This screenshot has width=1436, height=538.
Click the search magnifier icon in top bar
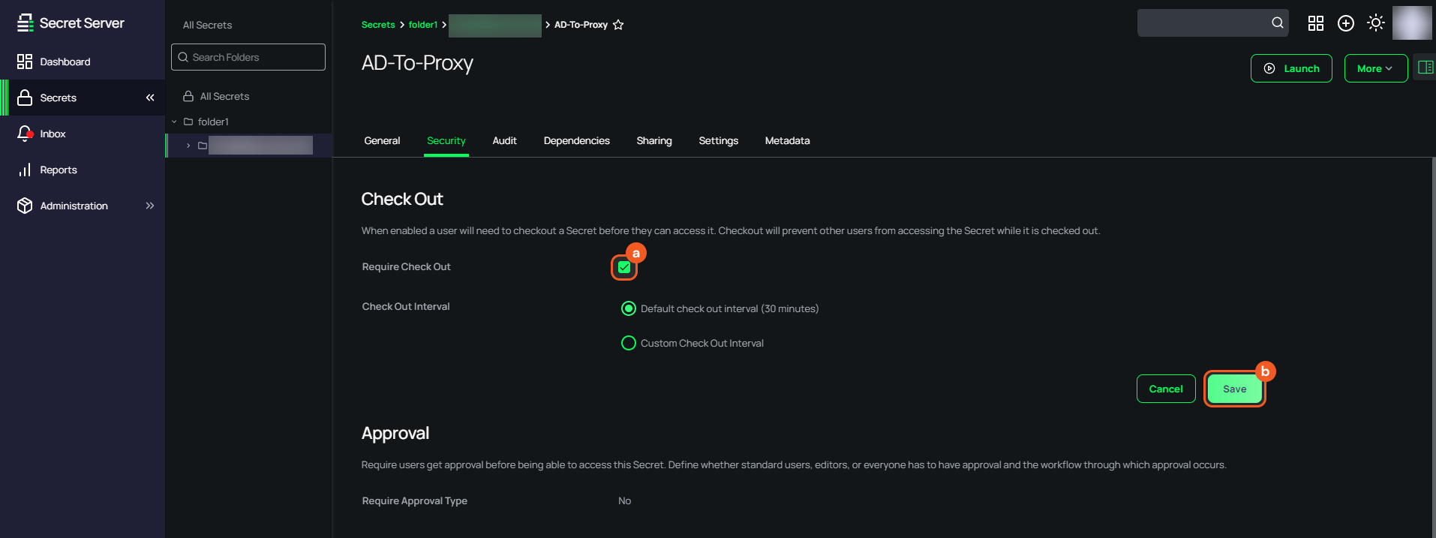point(1277,23)
